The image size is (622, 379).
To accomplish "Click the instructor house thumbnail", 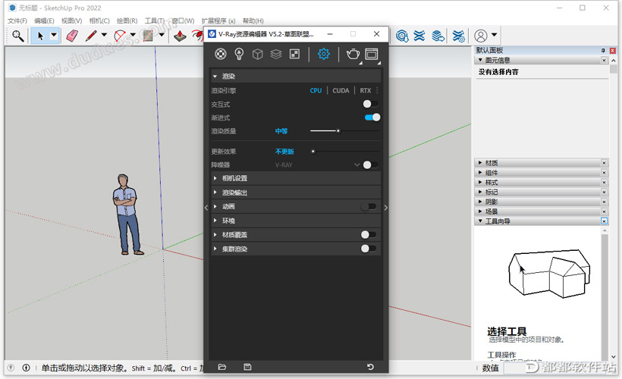I will (x=549, y=273).
